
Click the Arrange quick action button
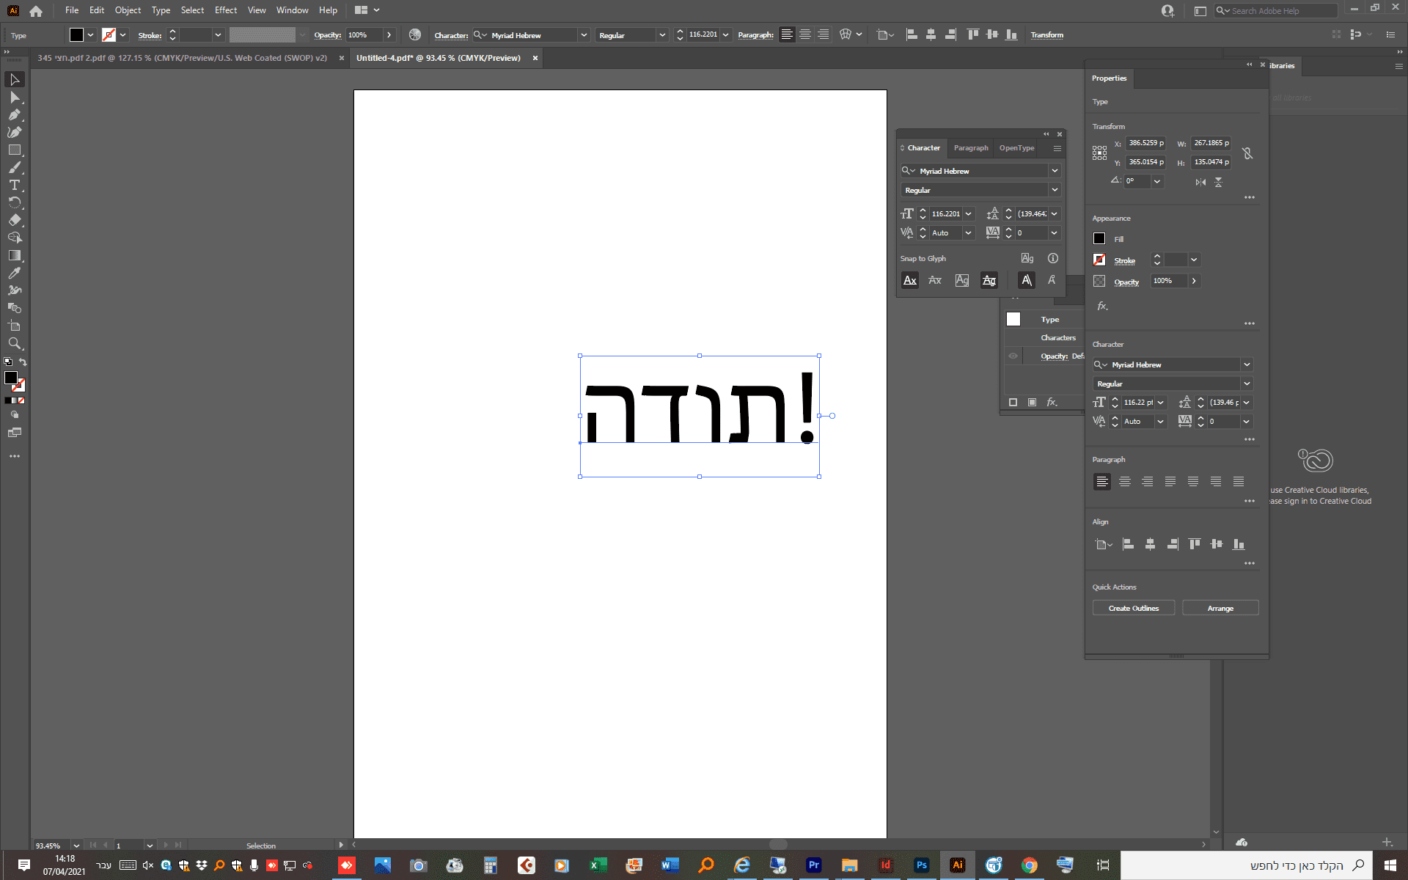tap(1220, 608)
